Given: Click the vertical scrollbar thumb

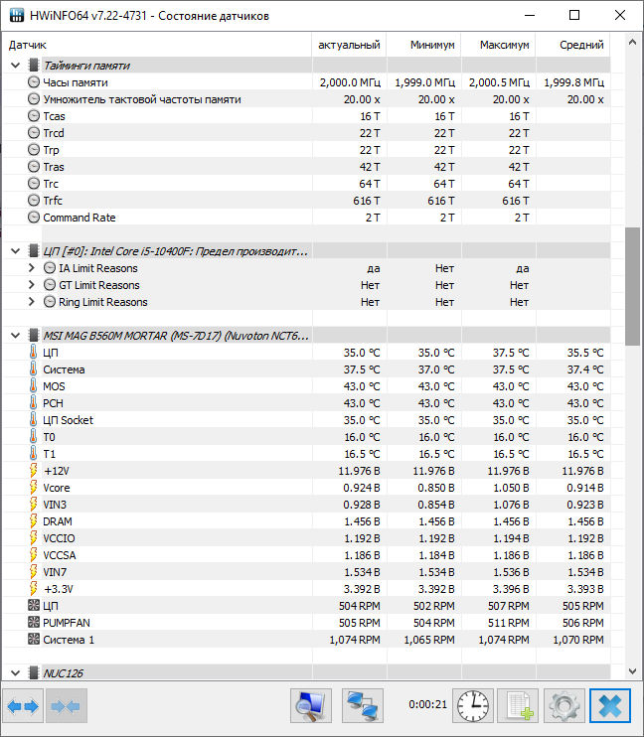Looking at the screenshot, I should point(632,286).
